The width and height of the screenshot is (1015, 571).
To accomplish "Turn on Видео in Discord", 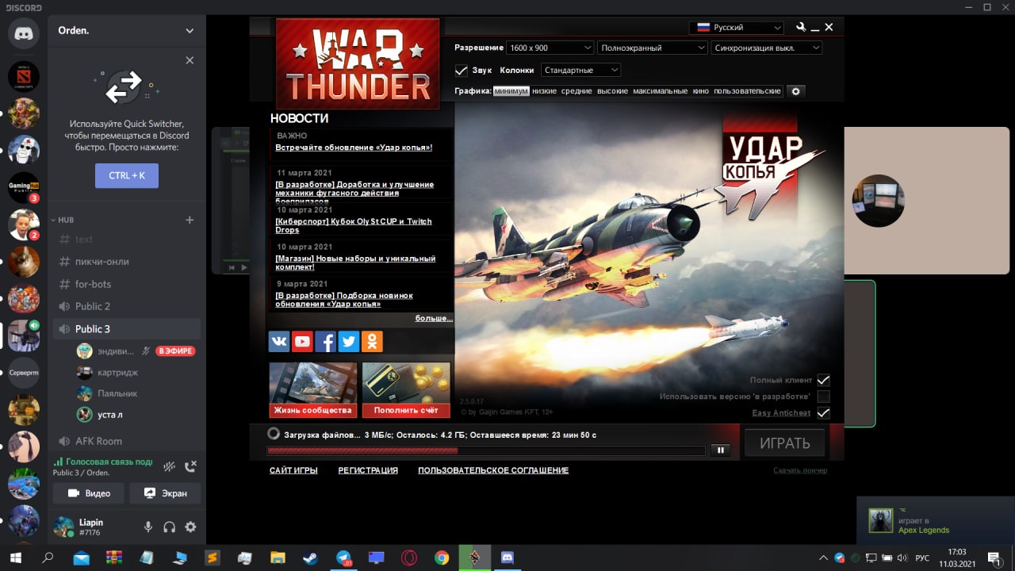I will 88,493.
